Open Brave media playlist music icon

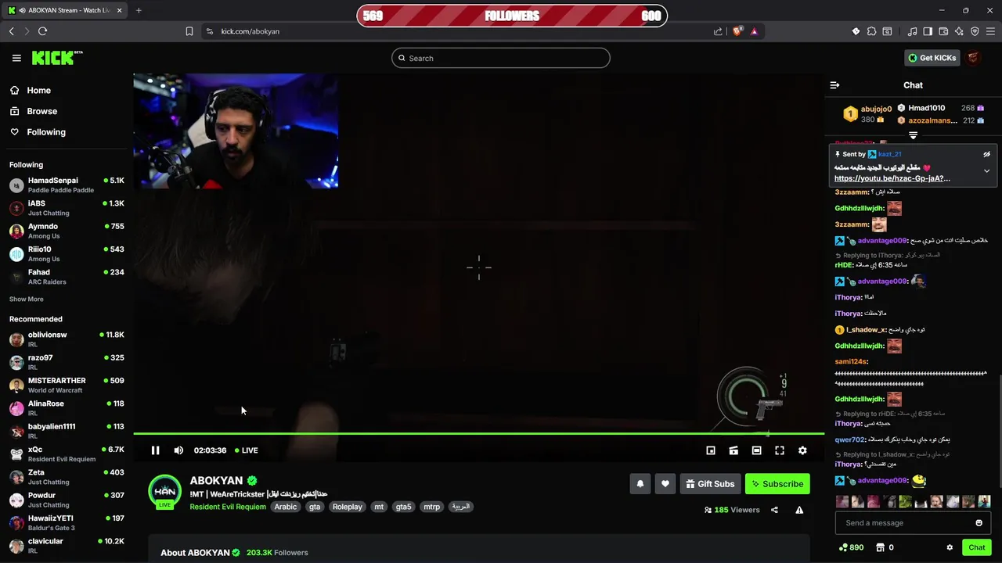click(912, 31)
